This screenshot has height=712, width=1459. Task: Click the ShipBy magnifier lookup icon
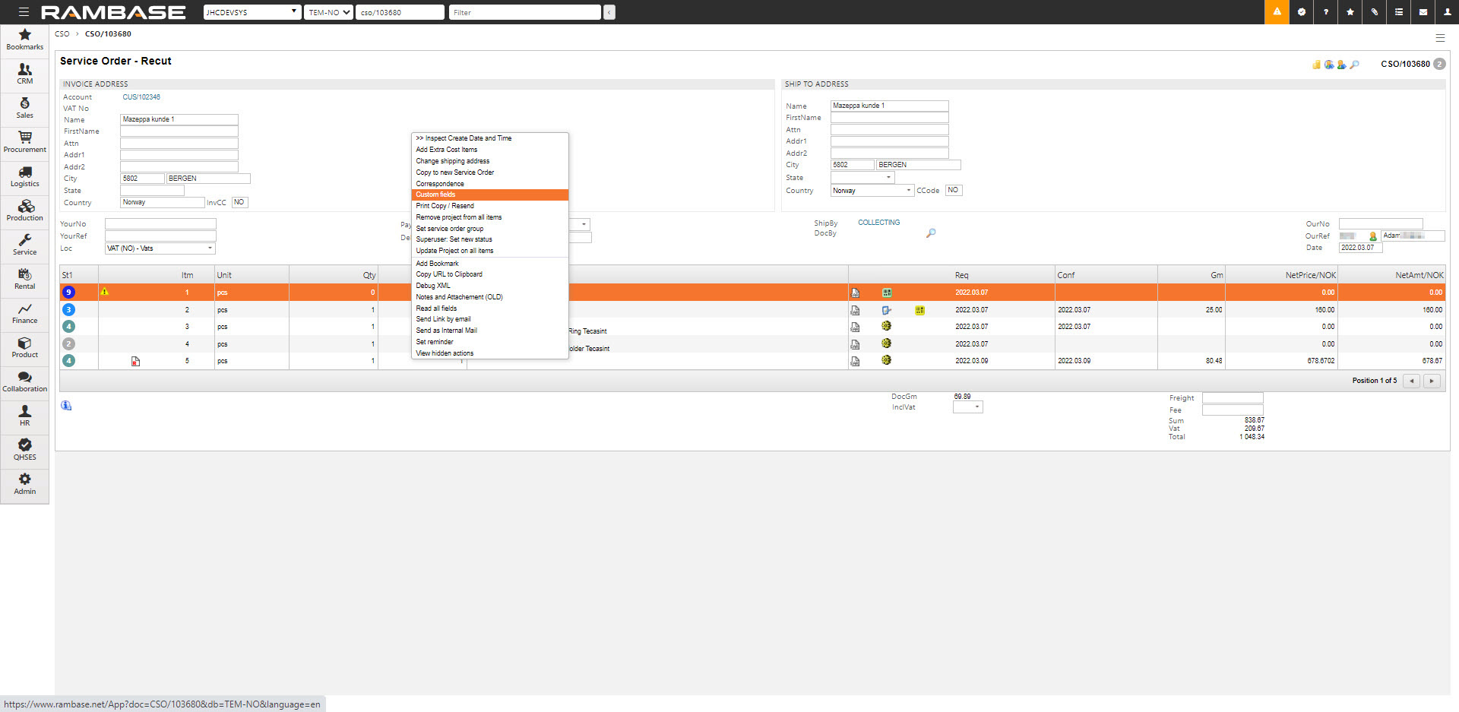tap(931, 233)
